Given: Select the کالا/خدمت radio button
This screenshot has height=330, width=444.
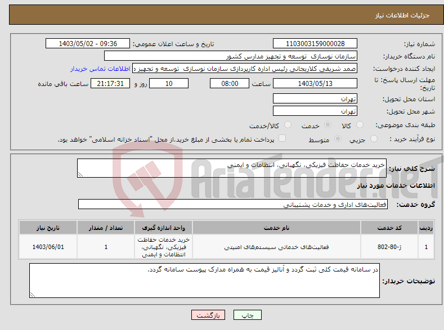Looking at the screenshot, I should click(x=288, y=125).
